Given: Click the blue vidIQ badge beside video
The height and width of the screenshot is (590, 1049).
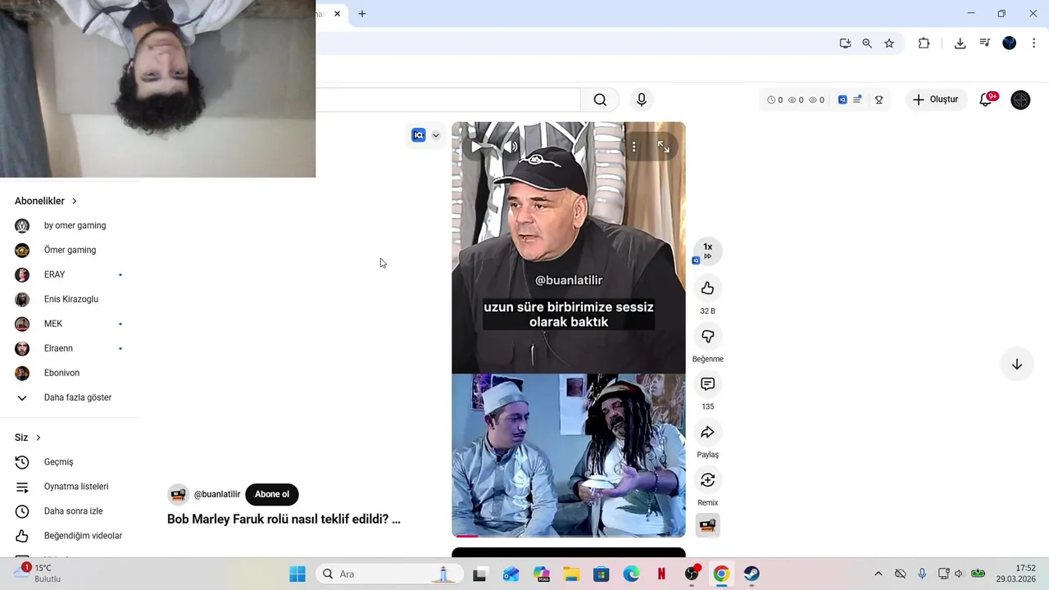Looking at the screenshot, I should (419, 135).
